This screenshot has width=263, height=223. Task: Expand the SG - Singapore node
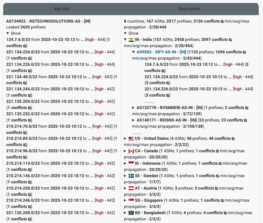tap(125, 200)
